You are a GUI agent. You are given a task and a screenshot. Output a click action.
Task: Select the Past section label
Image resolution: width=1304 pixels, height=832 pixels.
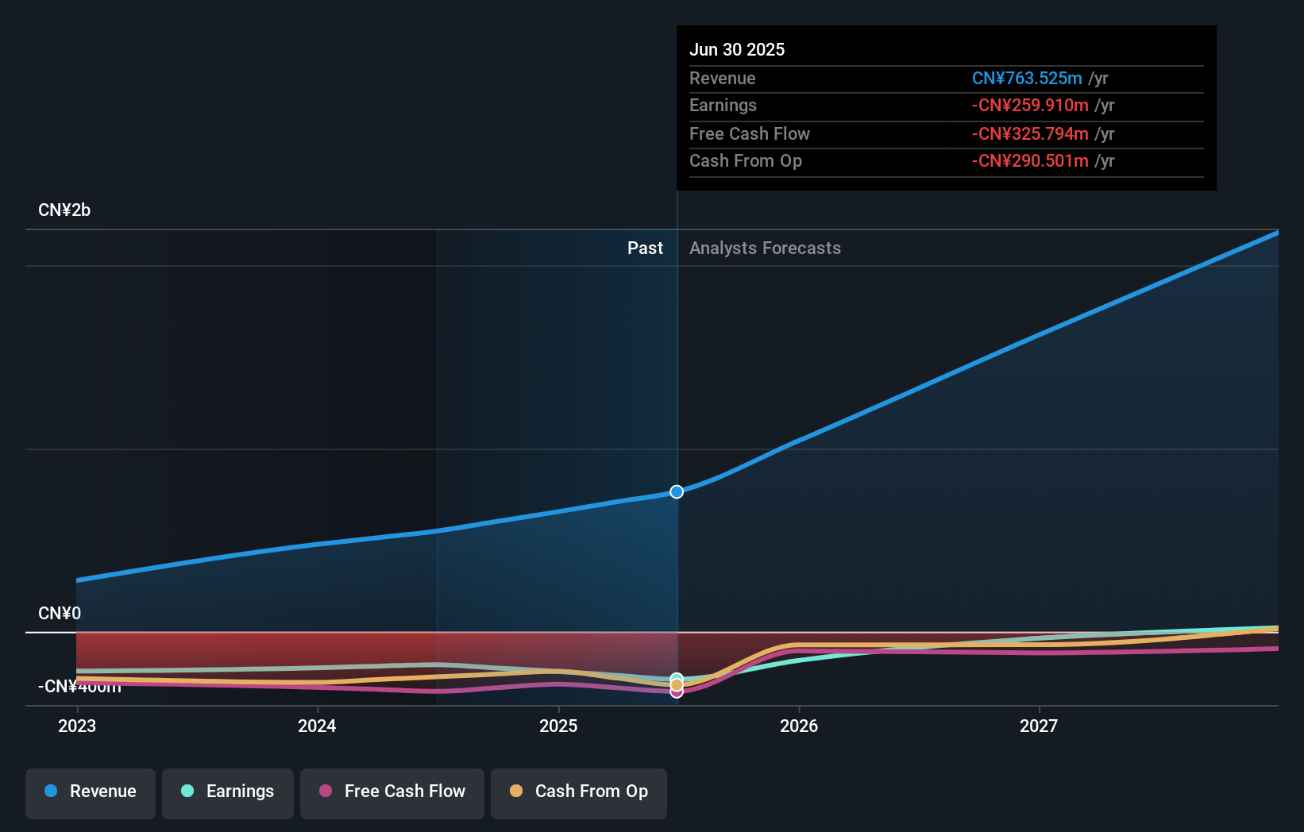[x=645, y=248]
